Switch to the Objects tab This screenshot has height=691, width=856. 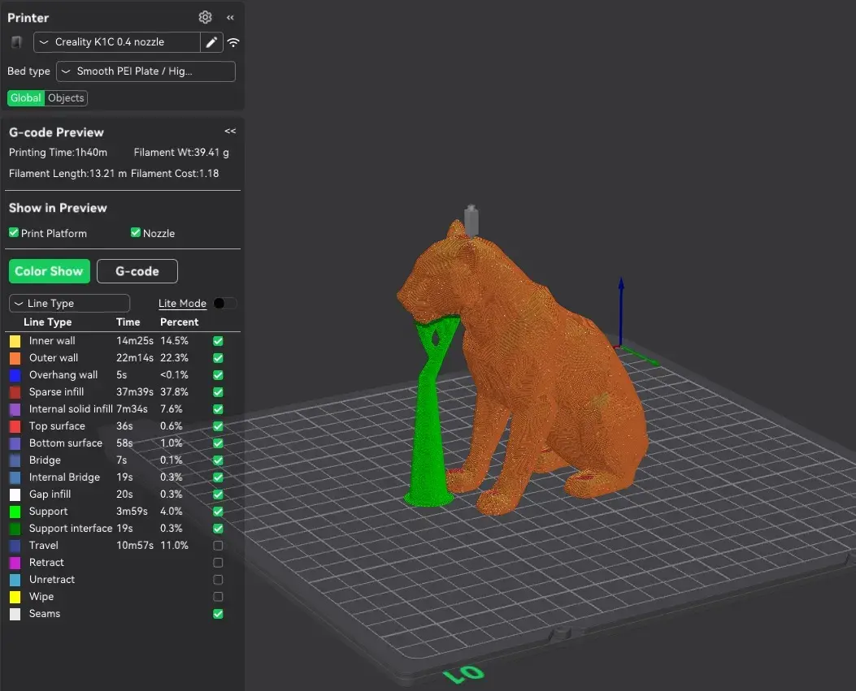click(x=66, y=97)
